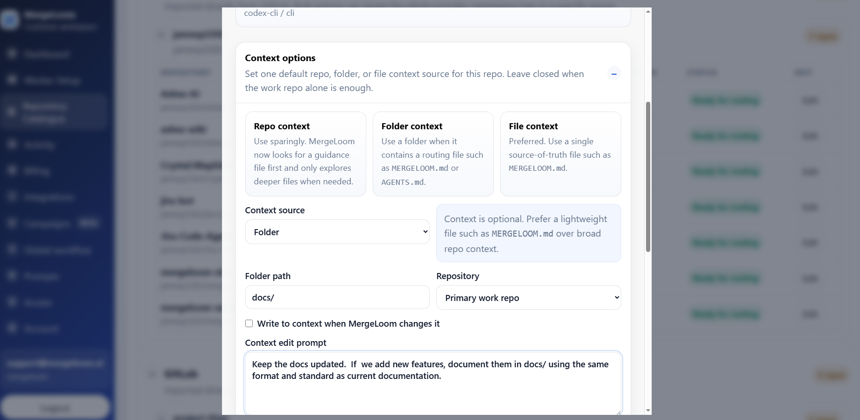Click the 'codex-cli / cli' text
The image size is (860, 420).
click(269, 13)
